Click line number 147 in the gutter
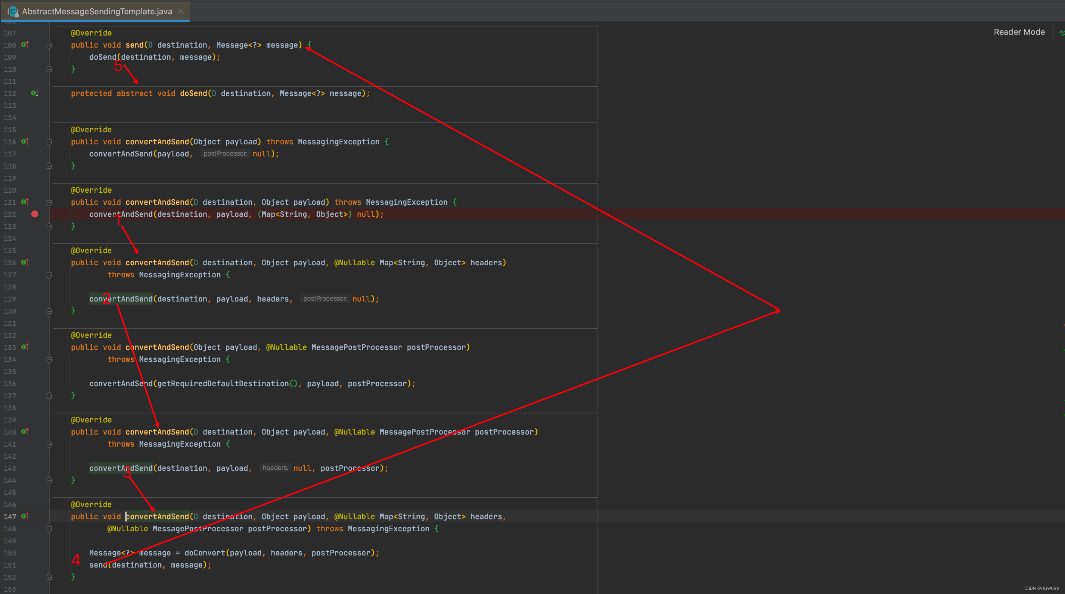Screen dimensions: 1065x594 tap(10, 517)
